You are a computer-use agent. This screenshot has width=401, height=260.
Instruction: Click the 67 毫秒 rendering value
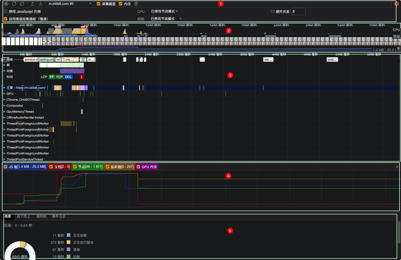(x=58, y=249)
